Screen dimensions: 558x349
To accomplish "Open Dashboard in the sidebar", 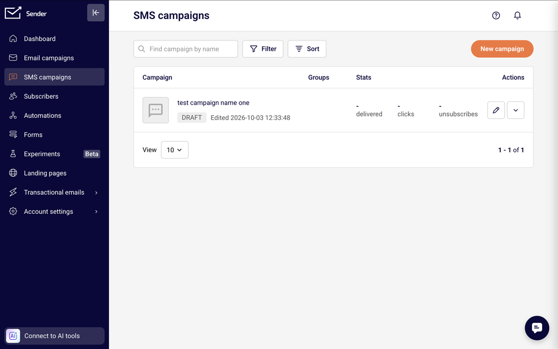I will pos(54,39).
